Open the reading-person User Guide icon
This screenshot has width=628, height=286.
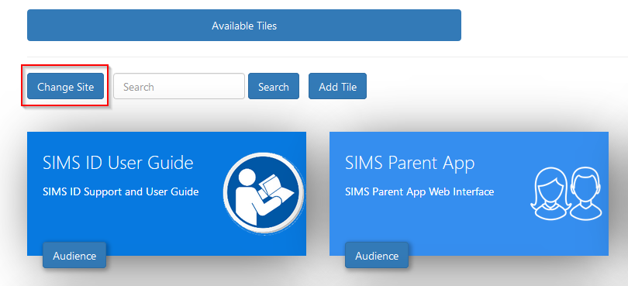pos(264,193)
